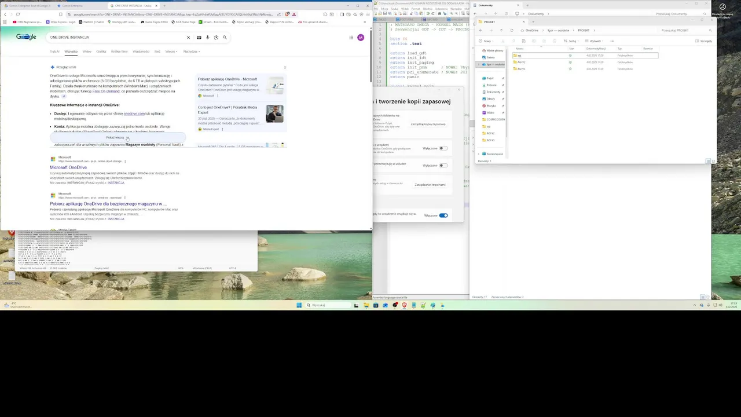The width and height of the screenshot is (741, 417).
Task: Refresh the PROJEKT Explorer window
Action: point(511,30)
